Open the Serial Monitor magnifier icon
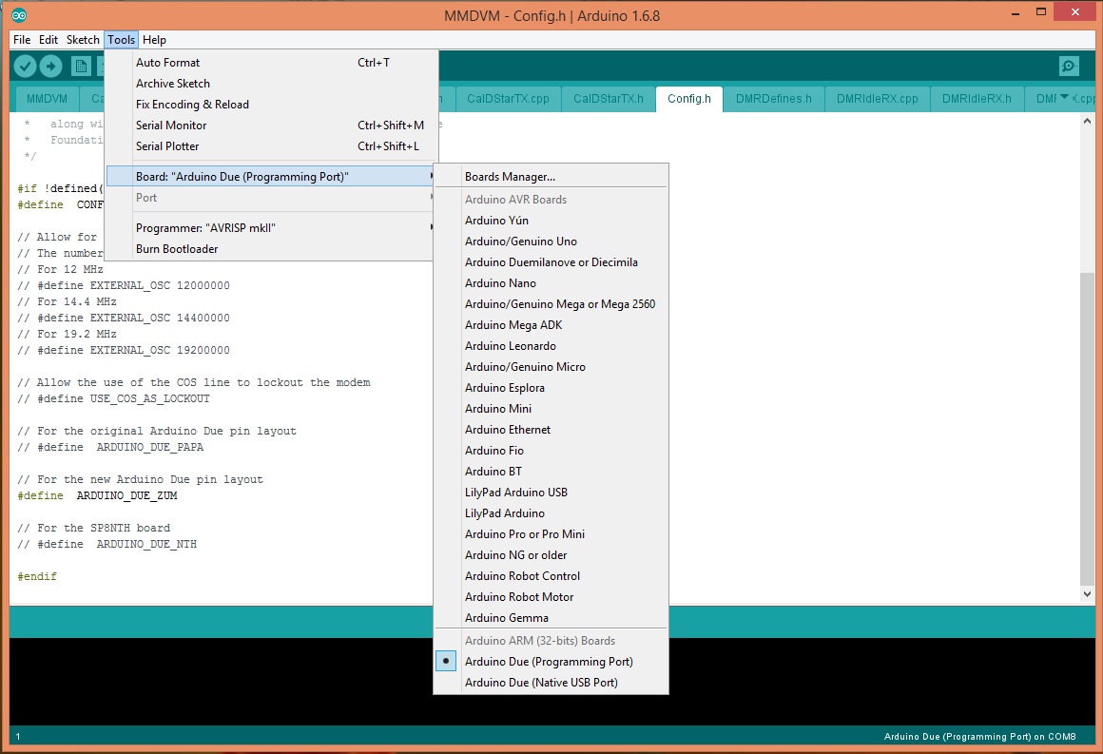The image size is (1103, 754). 1069,67
